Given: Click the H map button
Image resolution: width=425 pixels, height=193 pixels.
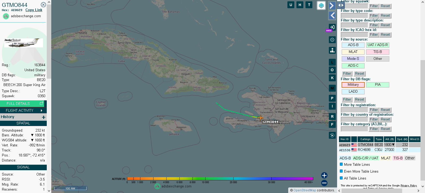Looking at the screenshot, I should point(300,5).
